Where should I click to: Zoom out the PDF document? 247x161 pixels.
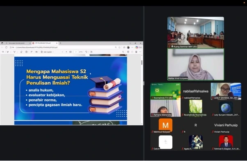(62, 52)
